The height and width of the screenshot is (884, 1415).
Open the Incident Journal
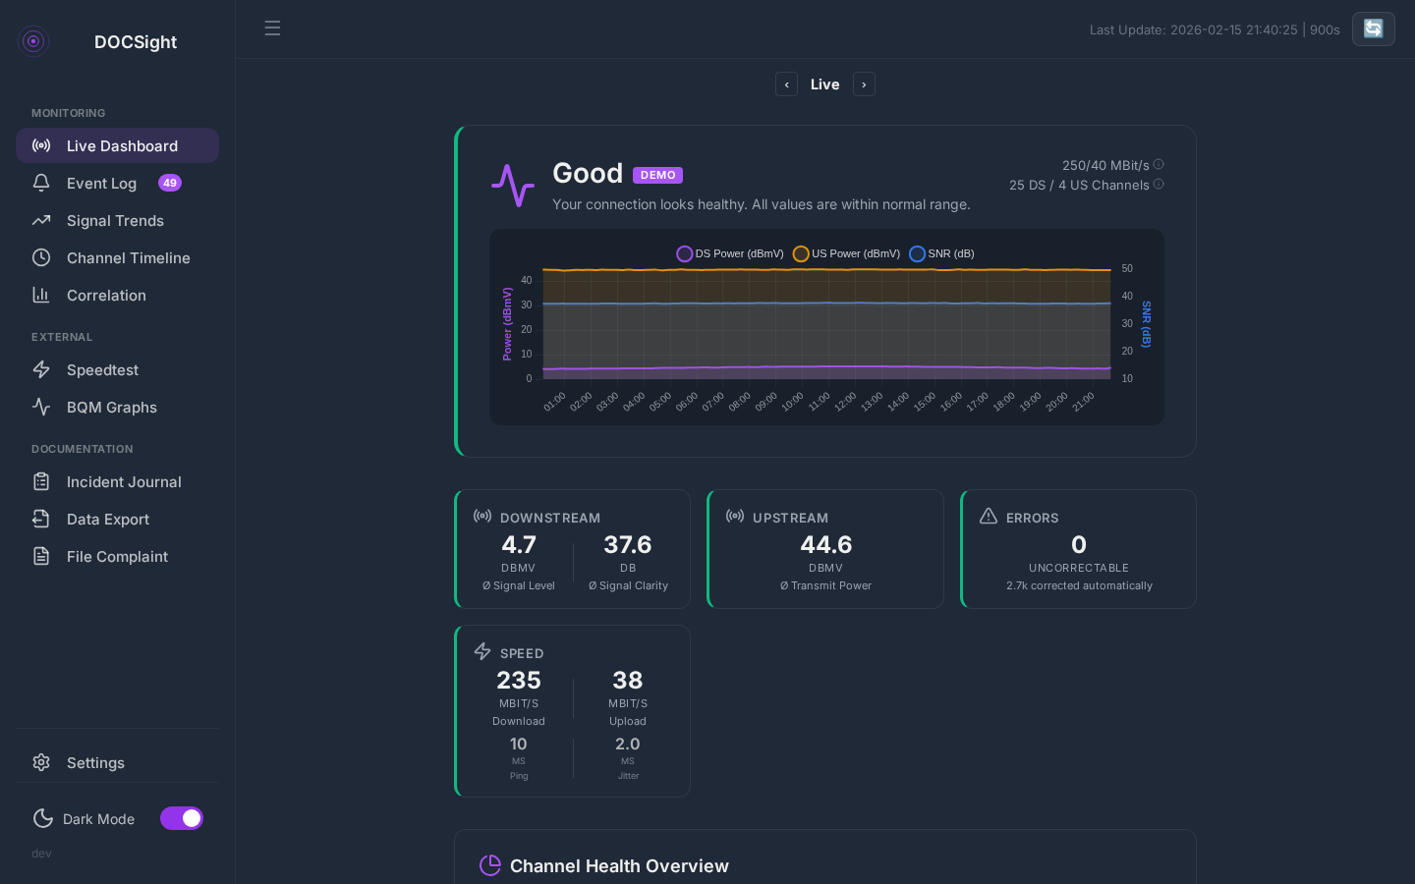coord(124,482)
